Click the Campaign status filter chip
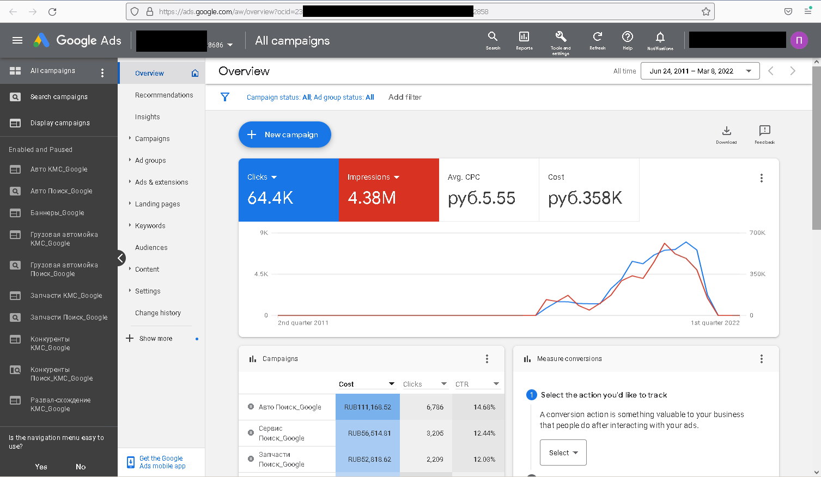The height and width of the screenshot is (477, 821). click(x=311, y=97)
